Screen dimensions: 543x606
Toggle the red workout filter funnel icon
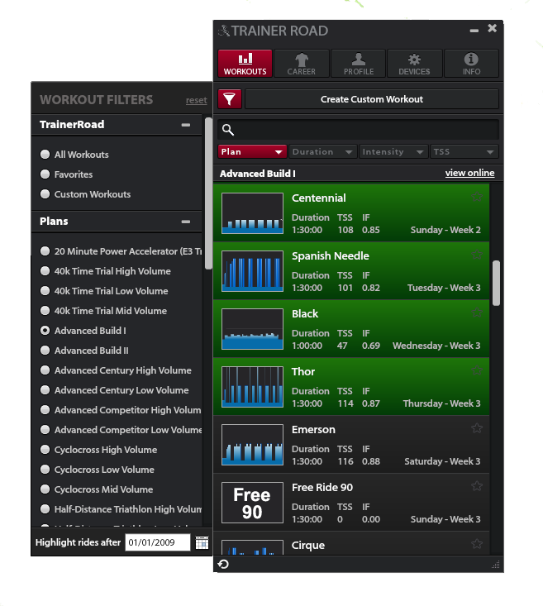coord(230,99)
